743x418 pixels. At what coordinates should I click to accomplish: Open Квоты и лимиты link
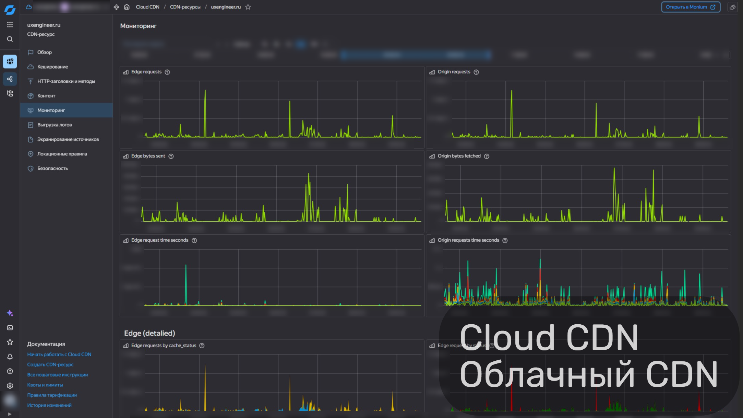[x=45, y=385]
